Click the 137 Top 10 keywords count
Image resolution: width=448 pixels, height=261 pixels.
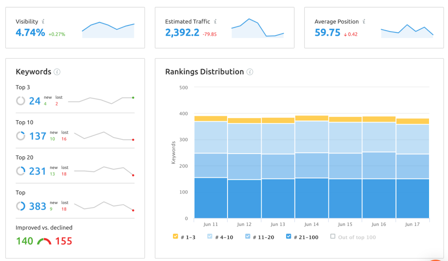pos(38,136)
